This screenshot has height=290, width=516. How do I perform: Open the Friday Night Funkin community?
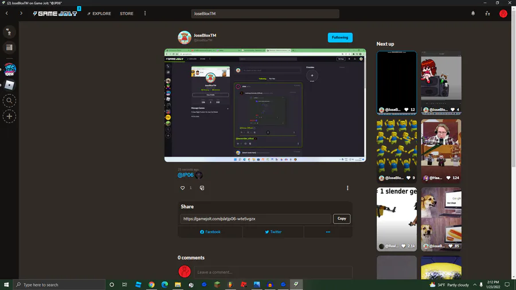tap(10, 69)
